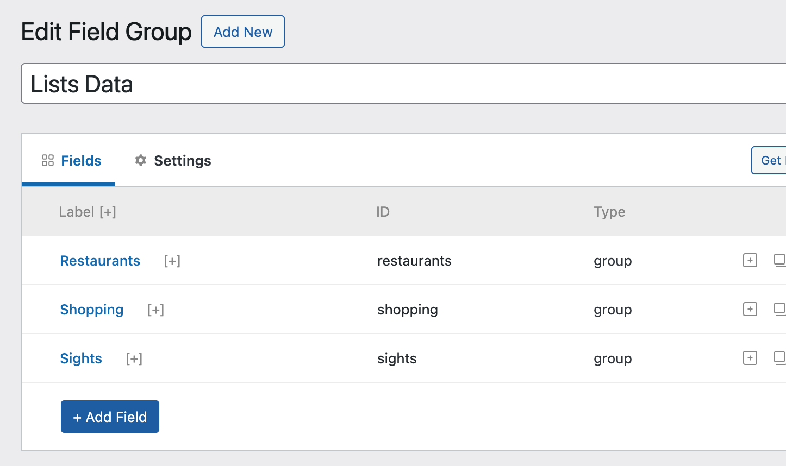The height and width of the screenshot is (466, 786).
Task: Expand all fields via Label [+] toggle
Action: (x=108, y=212)
